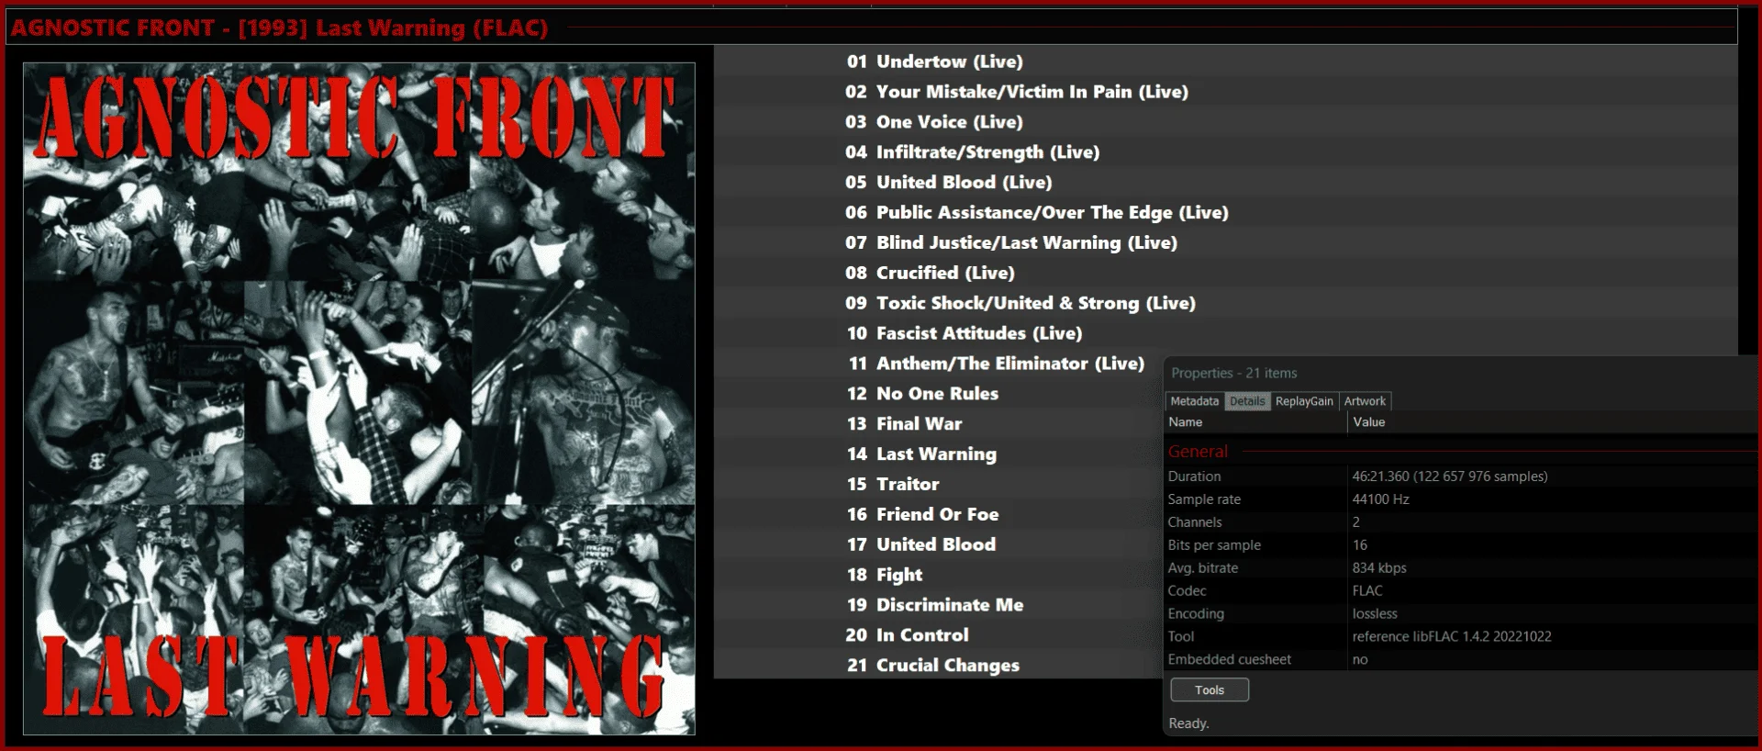Click the General section heading

click(1198, 452)
